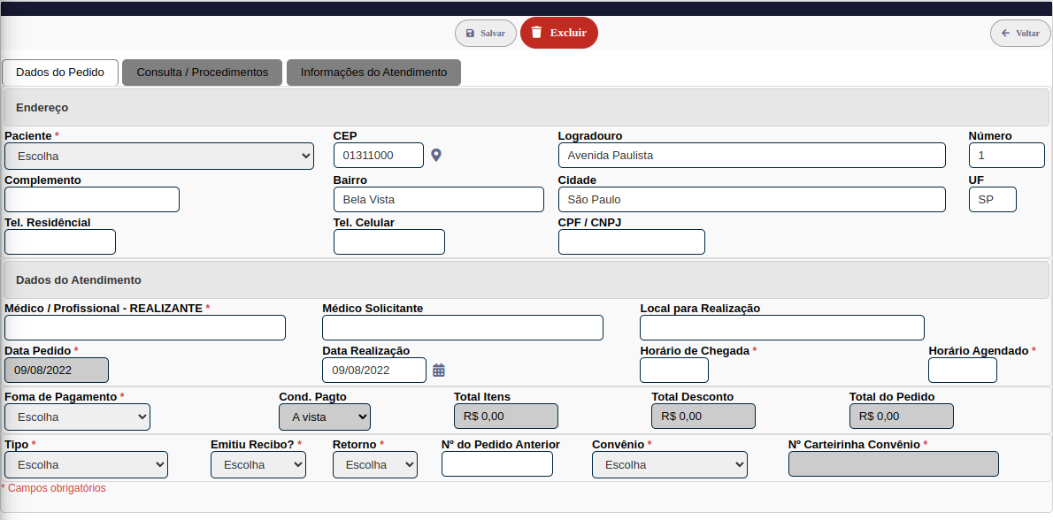Click the CPF / CNPJ input field
Image resolution: width=1053 pixels, height=520 pixels.
pyautogui.click(x=632, y=242)
